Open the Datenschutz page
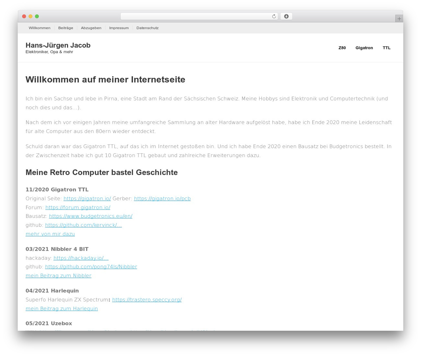This screenshot has height=356, width=421. coord(147,28)
